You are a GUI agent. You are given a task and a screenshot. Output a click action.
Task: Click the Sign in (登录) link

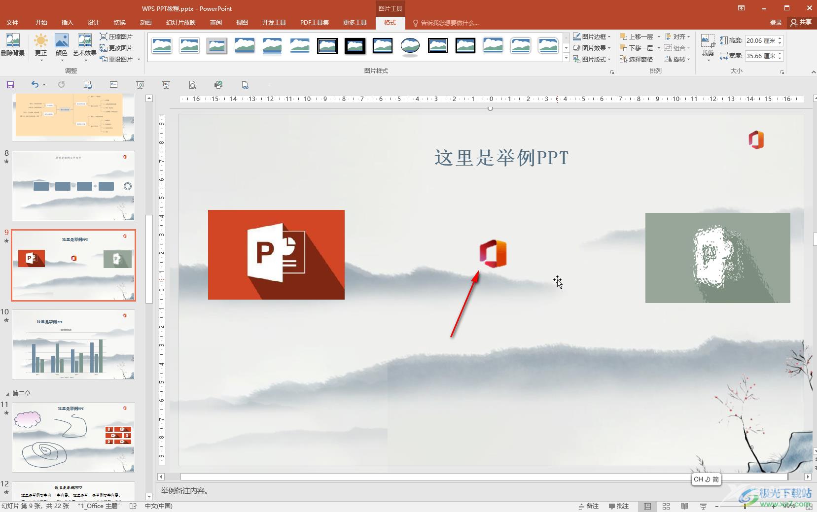(x=776, y=23)
